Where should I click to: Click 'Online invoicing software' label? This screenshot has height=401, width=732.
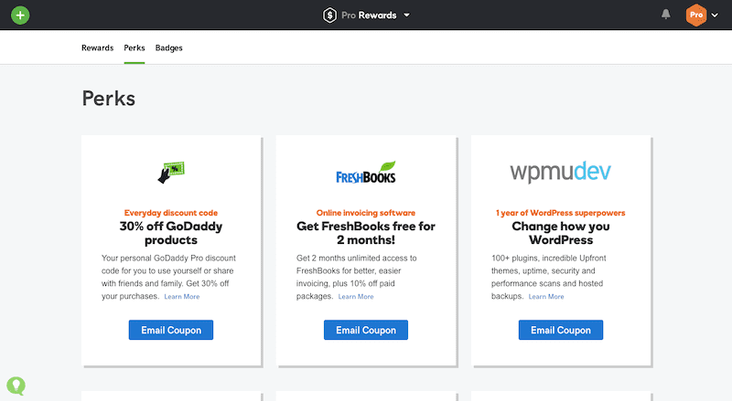coord(366,213)
